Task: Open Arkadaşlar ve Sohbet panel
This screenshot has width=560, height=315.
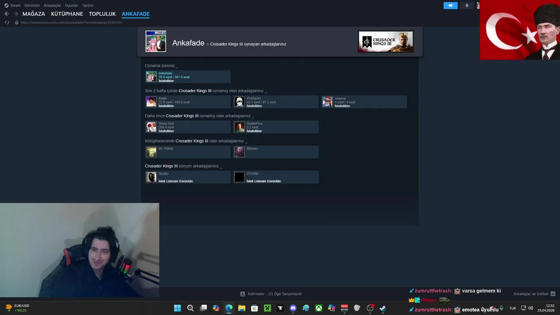Action: (x=534, y=294)
